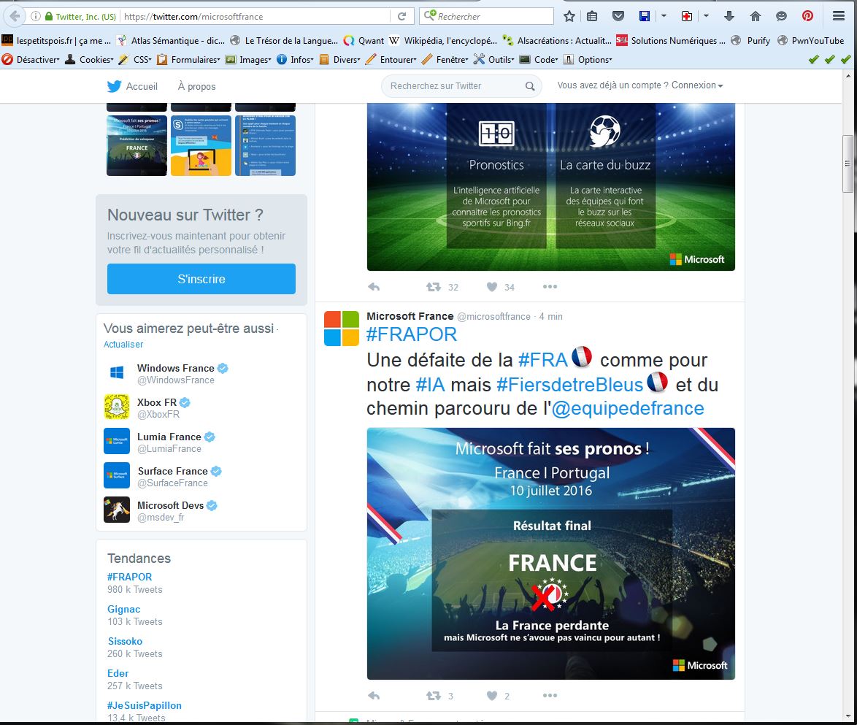Reload the page with the refresh icon
Screen dimensions: 857x725
(401, 16)
